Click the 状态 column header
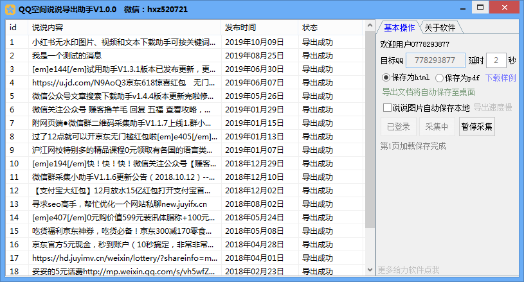Image resolution: width=524 pixels, height=282 pixels. point(330,28)
